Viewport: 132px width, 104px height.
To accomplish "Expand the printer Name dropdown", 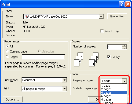I will pyautogui.click(x=101, y=17).
